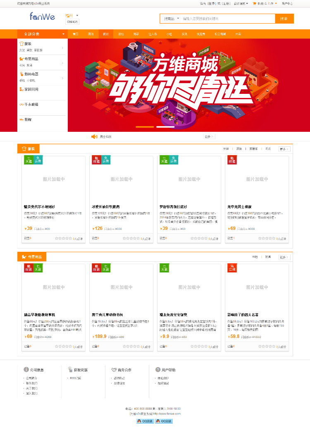Select the highlighted 商城 tab in navigation bar

tap(106, 34)
